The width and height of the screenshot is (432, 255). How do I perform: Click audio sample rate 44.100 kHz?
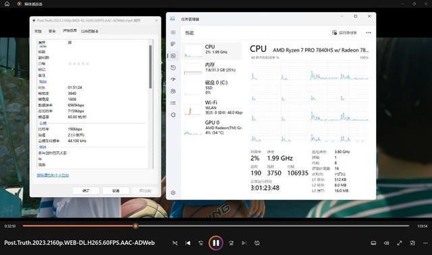point(77,141)
